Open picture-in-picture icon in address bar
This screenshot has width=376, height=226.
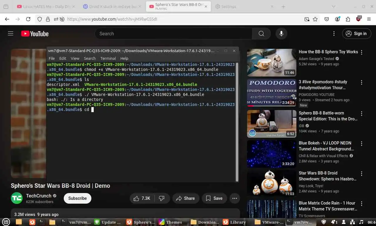[307, 19]
